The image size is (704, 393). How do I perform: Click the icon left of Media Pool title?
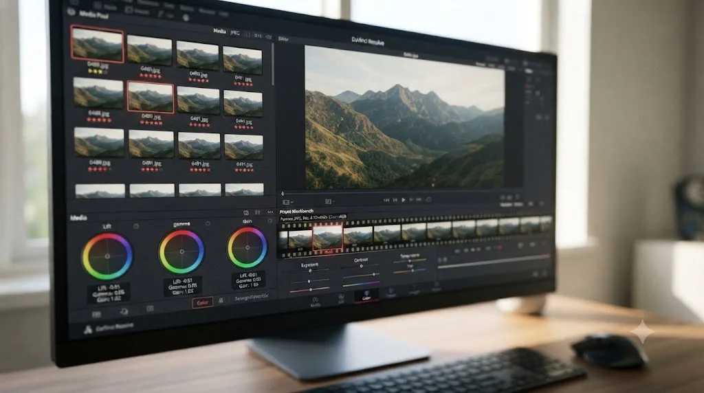tap(71, 12)
